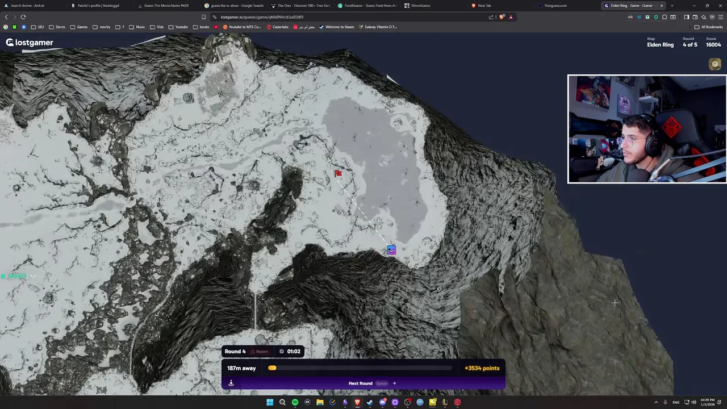This screenshot has width=727, height=409.
Task: Open the Music bookmarks folder
Action: [x=137, y=27]
